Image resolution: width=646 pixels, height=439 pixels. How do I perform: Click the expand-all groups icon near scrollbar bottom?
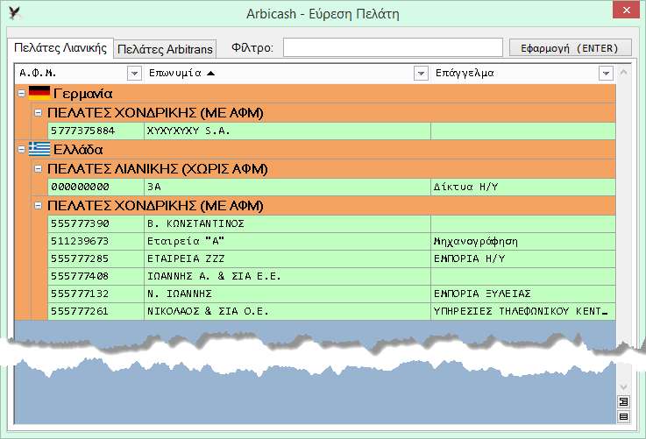(624, 401)
